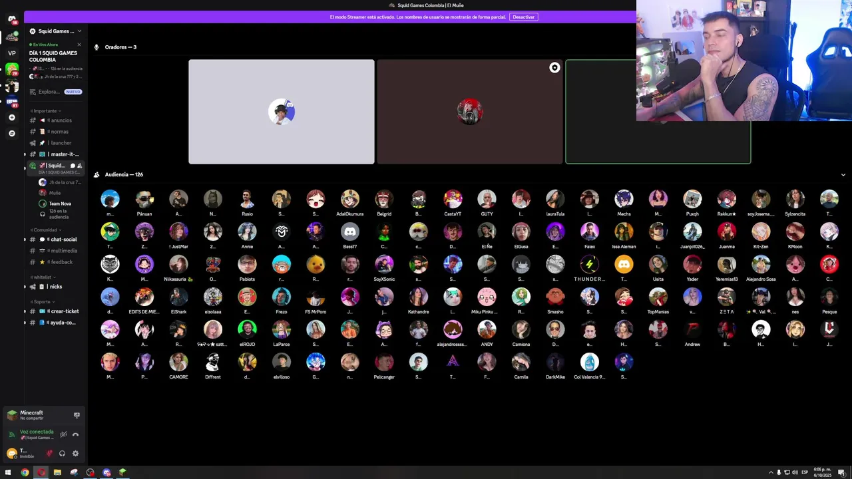852x479 pixels.
Task: Open the nicks channel
Action: pos(56,287)
